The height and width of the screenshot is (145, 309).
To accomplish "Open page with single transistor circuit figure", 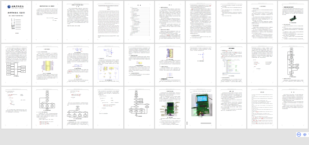I will tap(200, 65).
